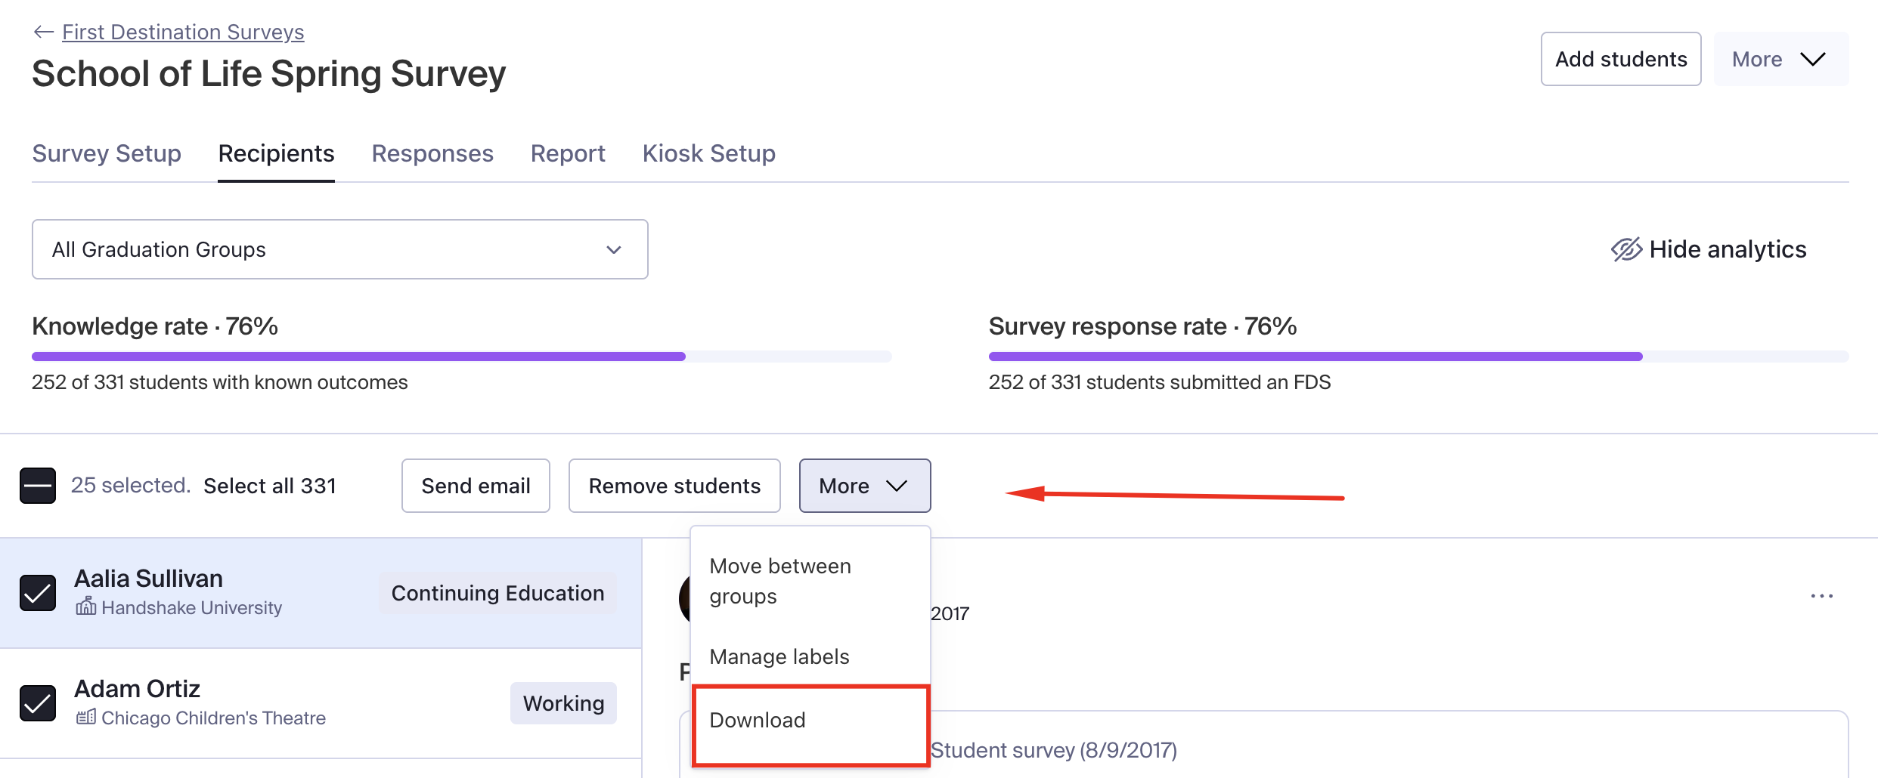Switch to the Responses tab

pyautogui.click(x=432, y=153)
